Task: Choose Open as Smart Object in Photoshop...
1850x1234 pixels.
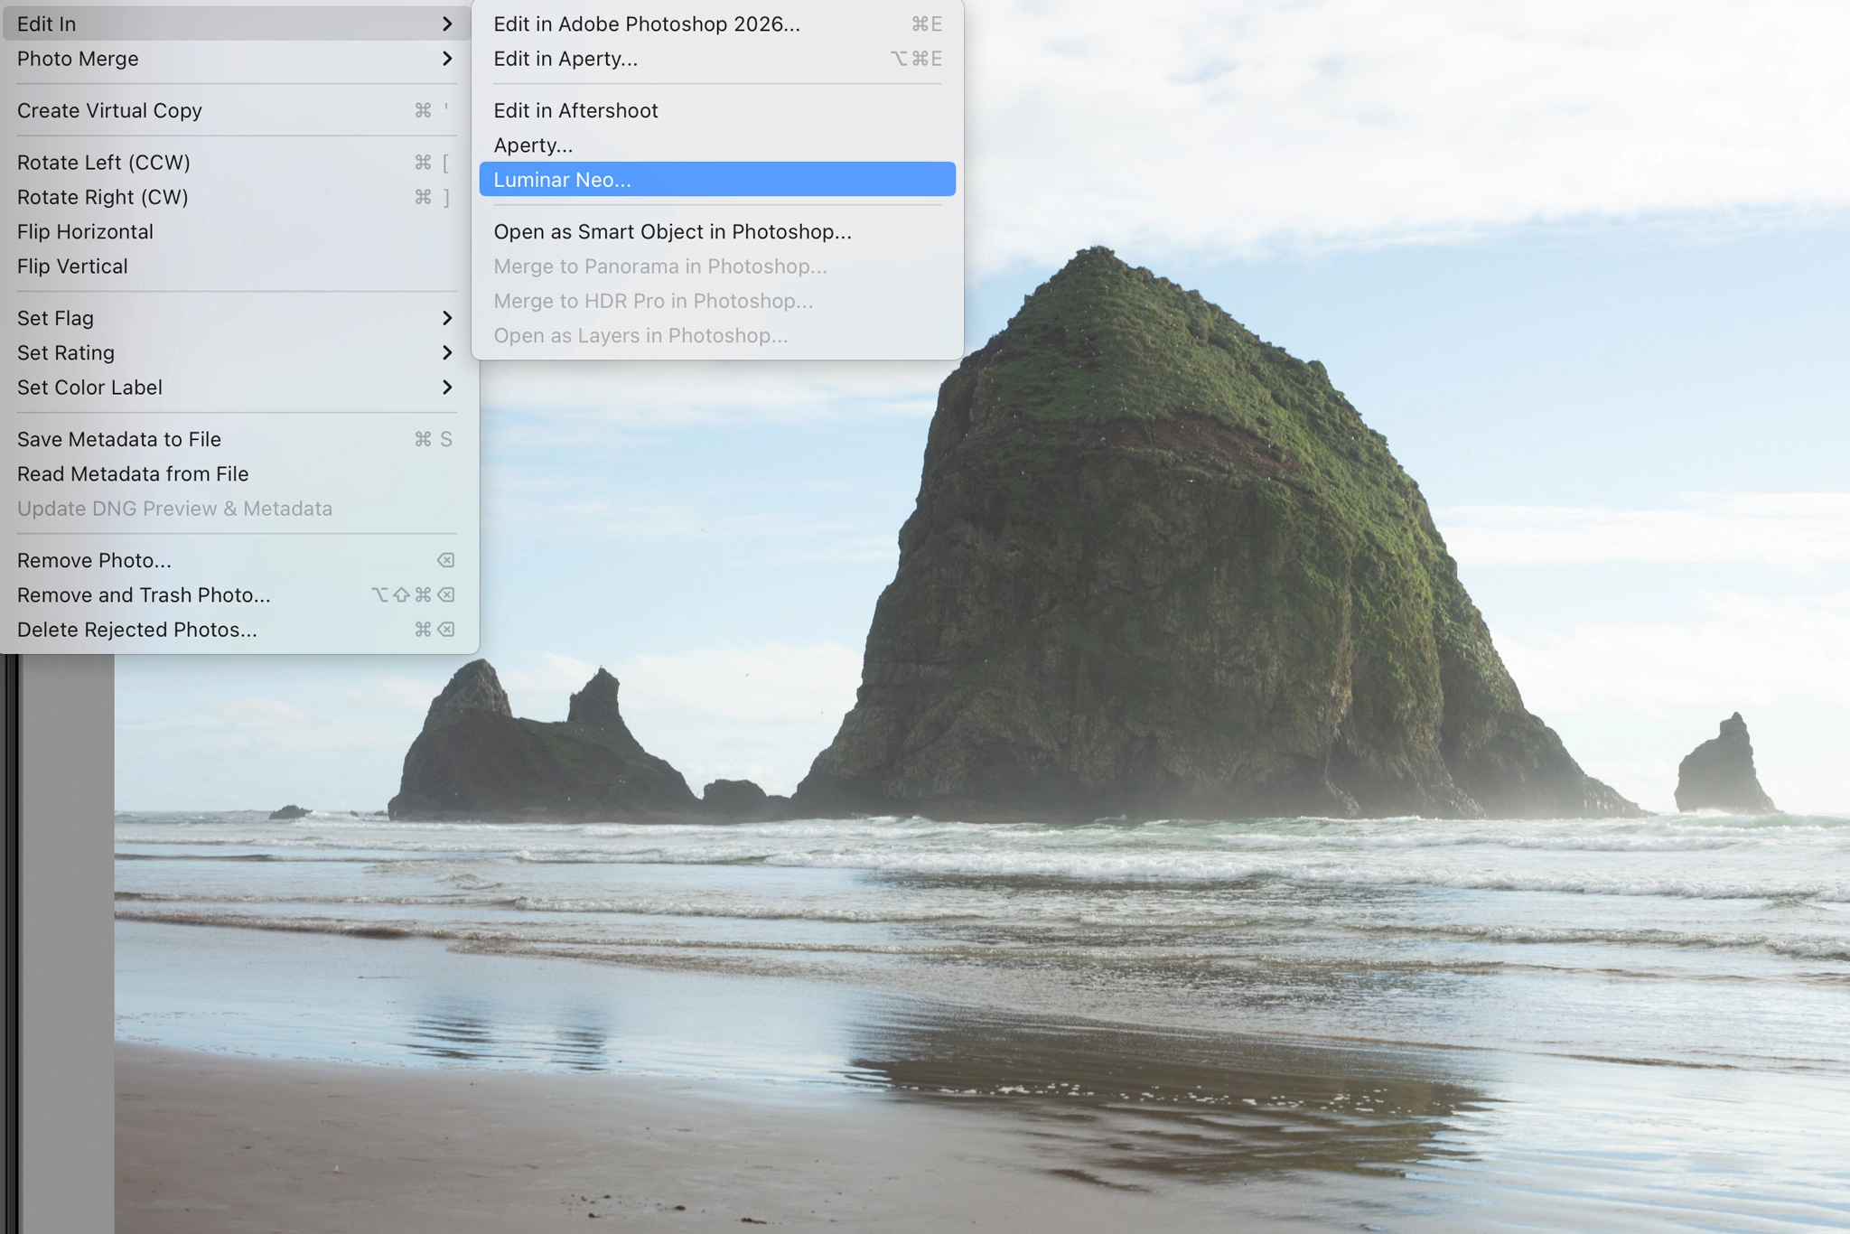Action: (717, 231)
